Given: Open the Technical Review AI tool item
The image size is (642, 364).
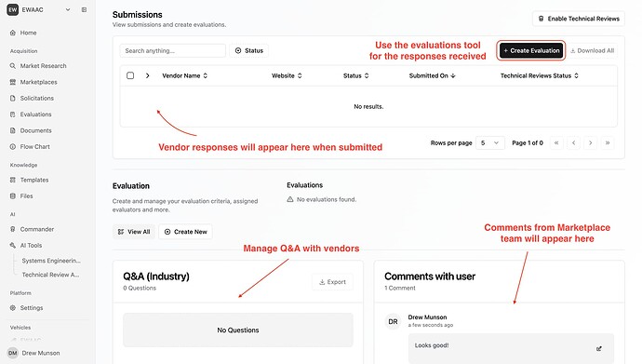Looking at the screenshot, I should (x=50, y=275).
